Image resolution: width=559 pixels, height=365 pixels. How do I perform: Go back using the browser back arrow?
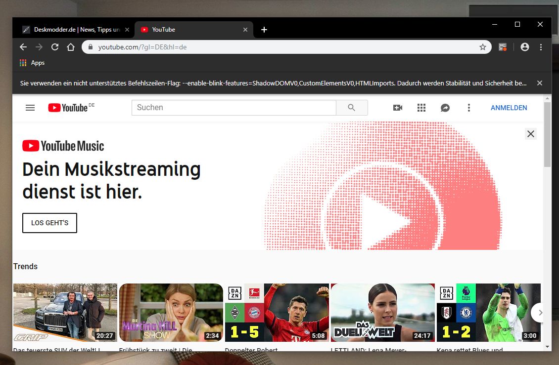tap(23, 47)
